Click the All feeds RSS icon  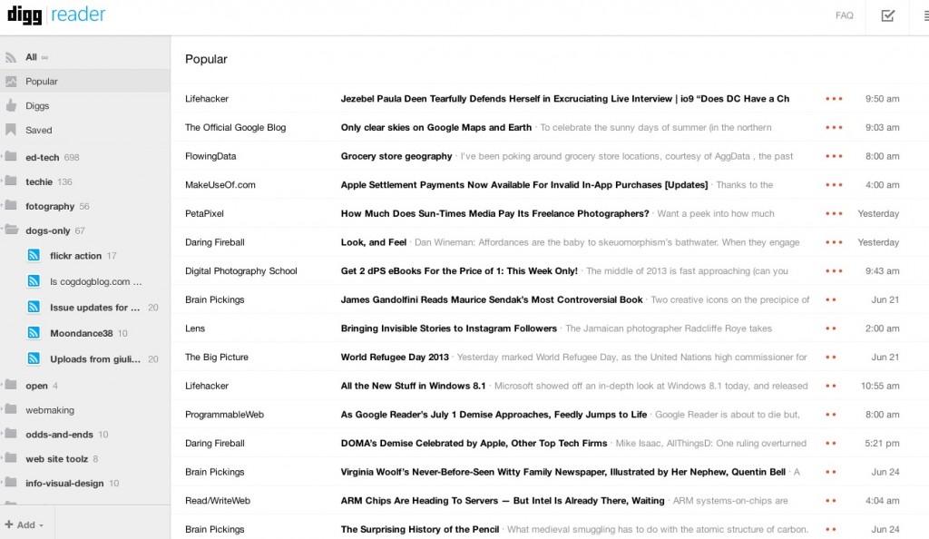[x=11, y=56]
